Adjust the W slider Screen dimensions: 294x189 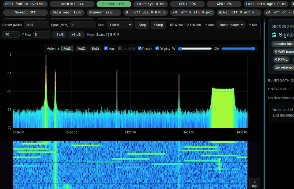pyautogui.click(x=195, y=49)
